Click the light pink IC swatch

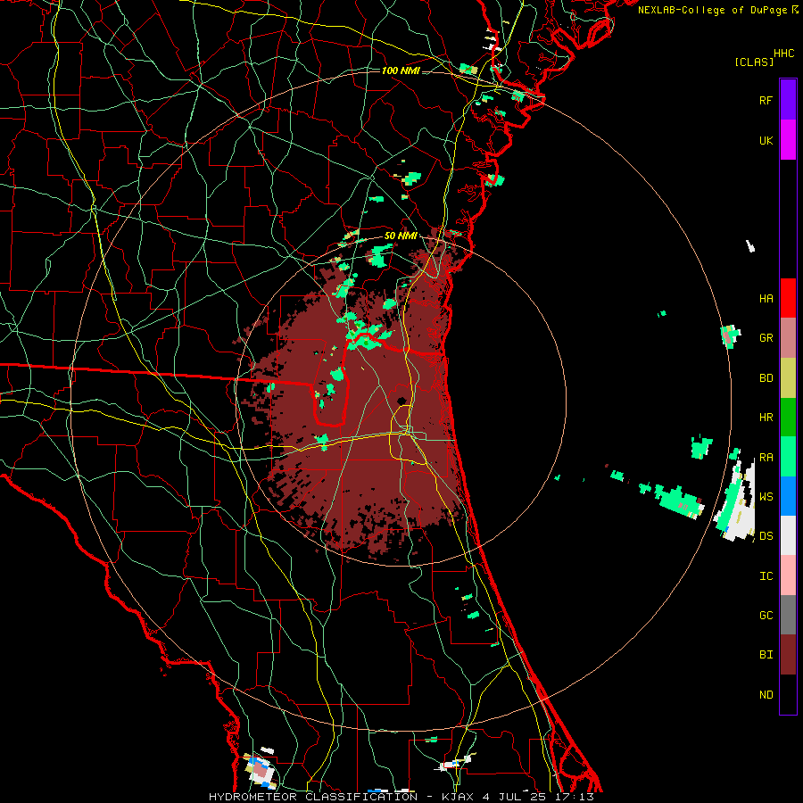click(788, 575)
